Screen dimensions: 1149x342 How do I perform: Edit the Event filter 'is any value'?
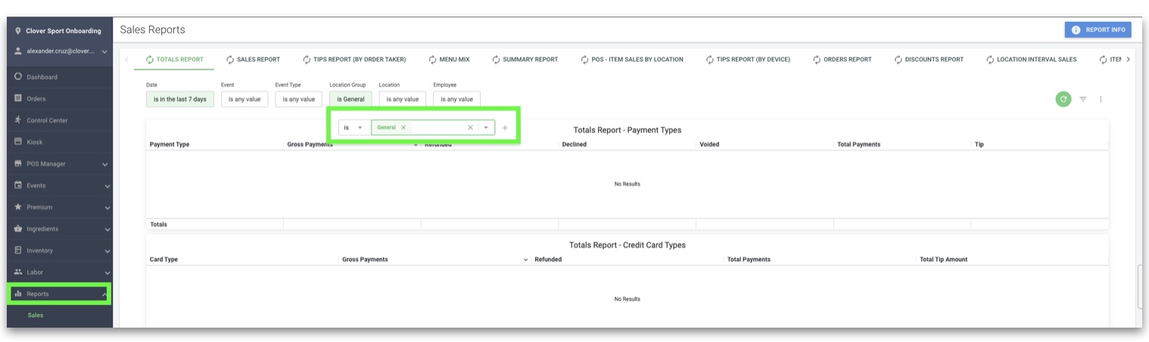(x=244, y=99)
